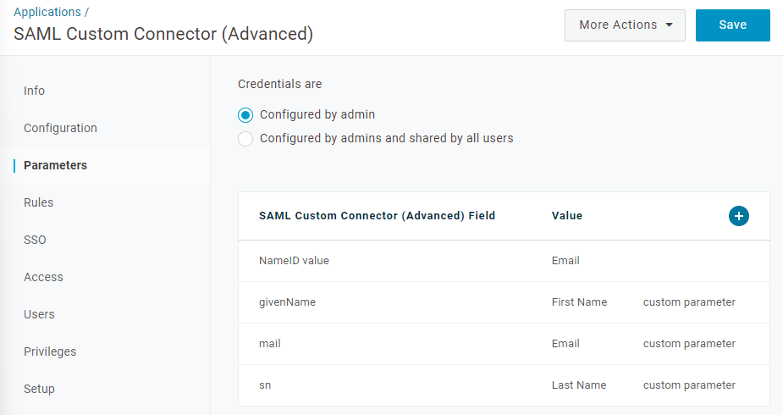The width and height of the screenshot is (783, 415).
Task: Go to the Setup tab
Action: (x=39, y=389)
